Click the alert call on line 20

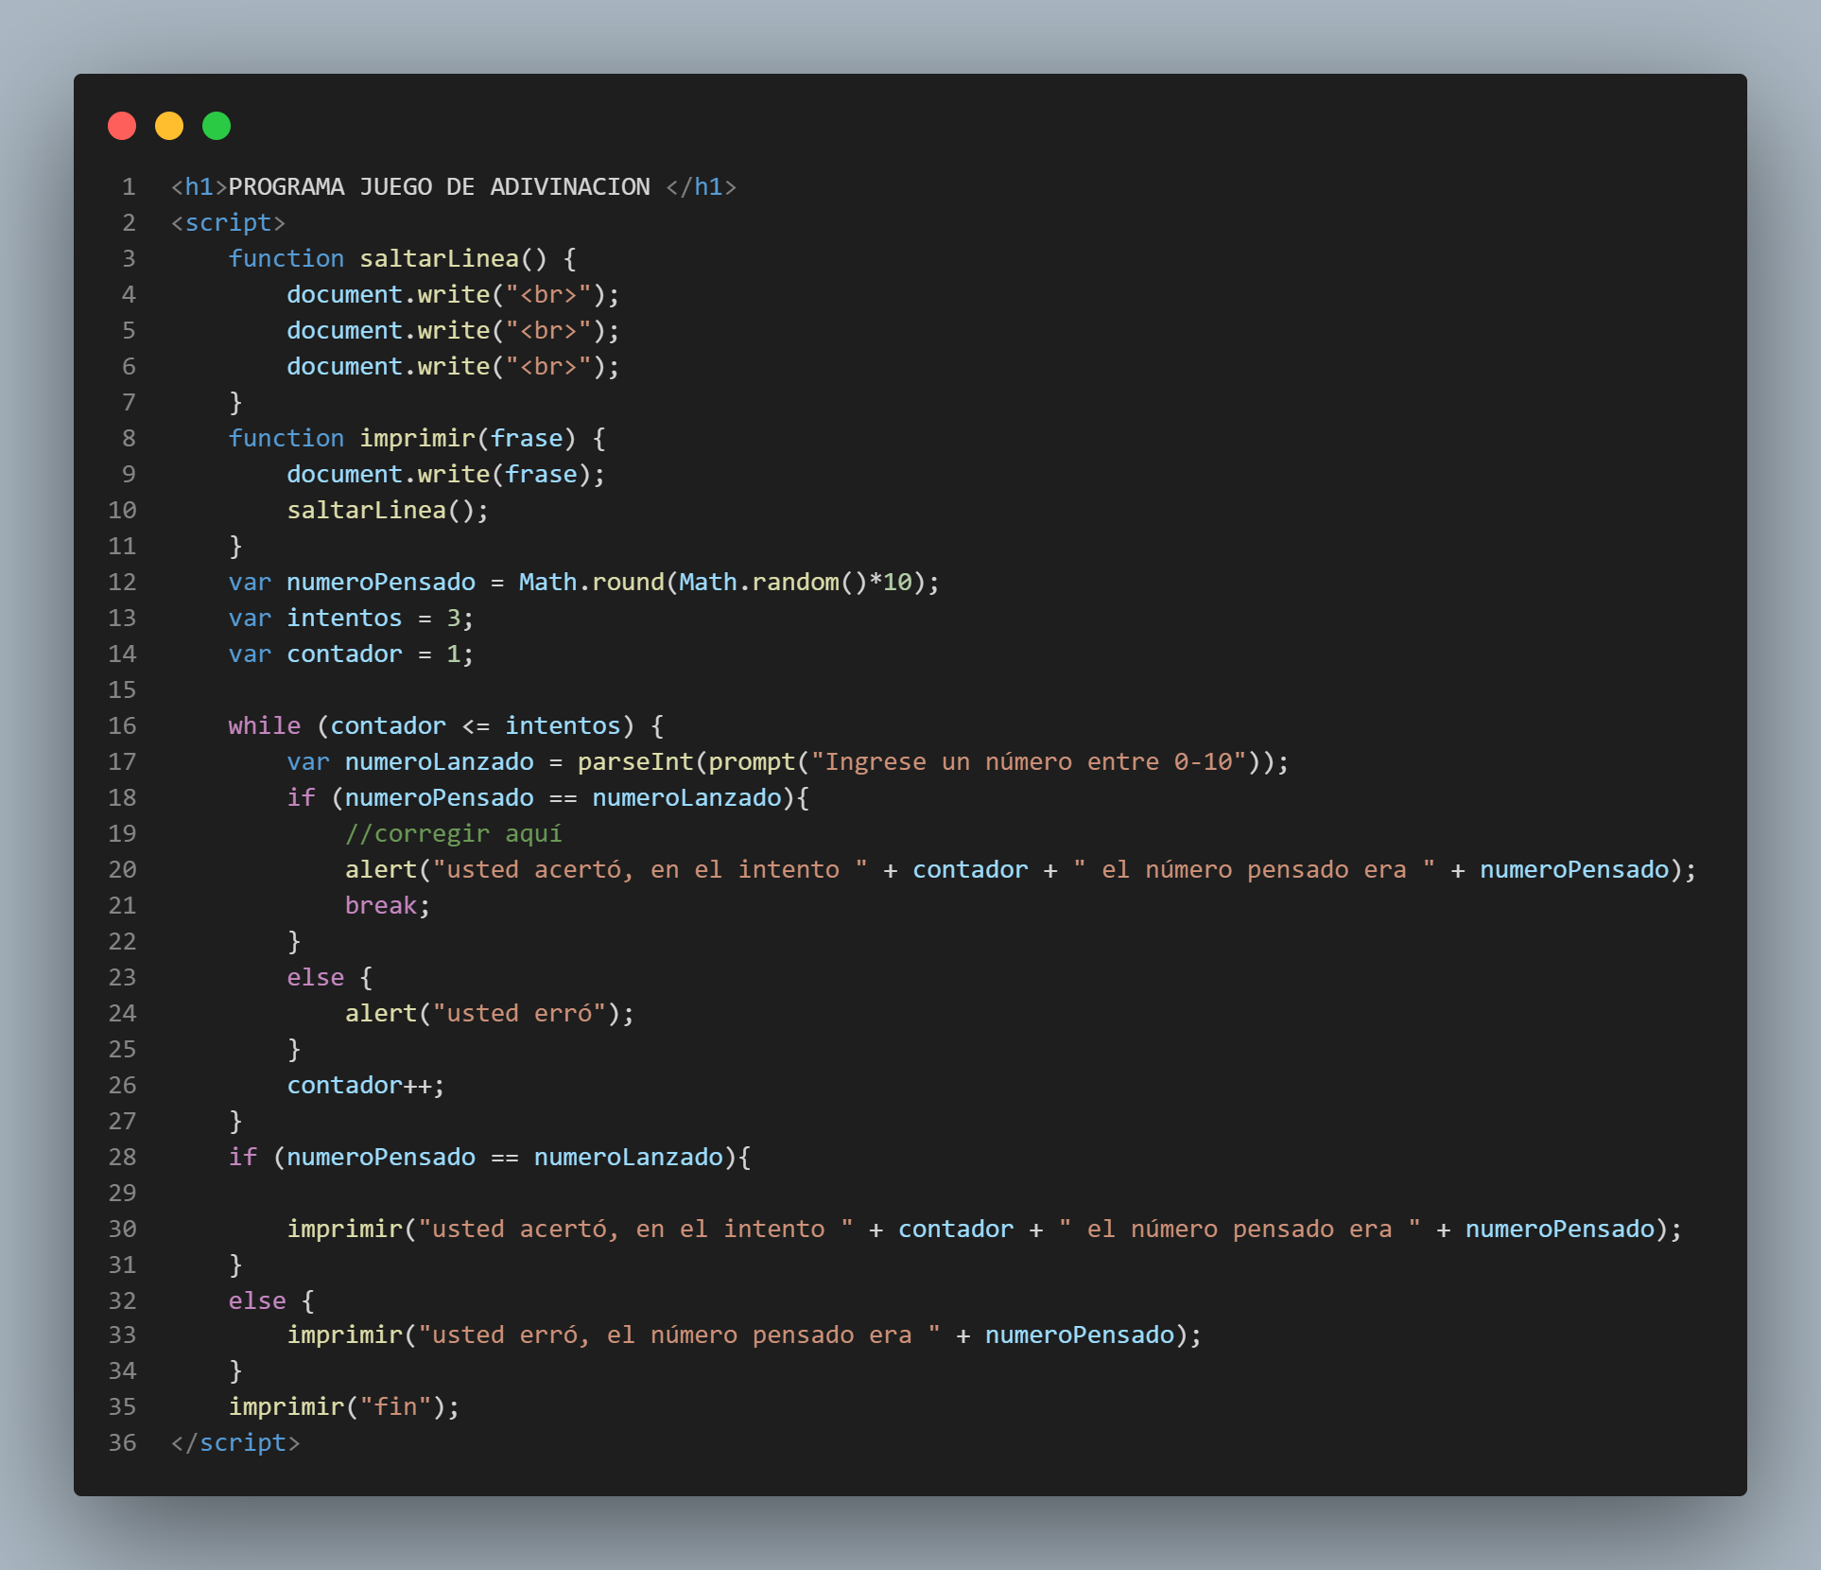(1021, 869)
